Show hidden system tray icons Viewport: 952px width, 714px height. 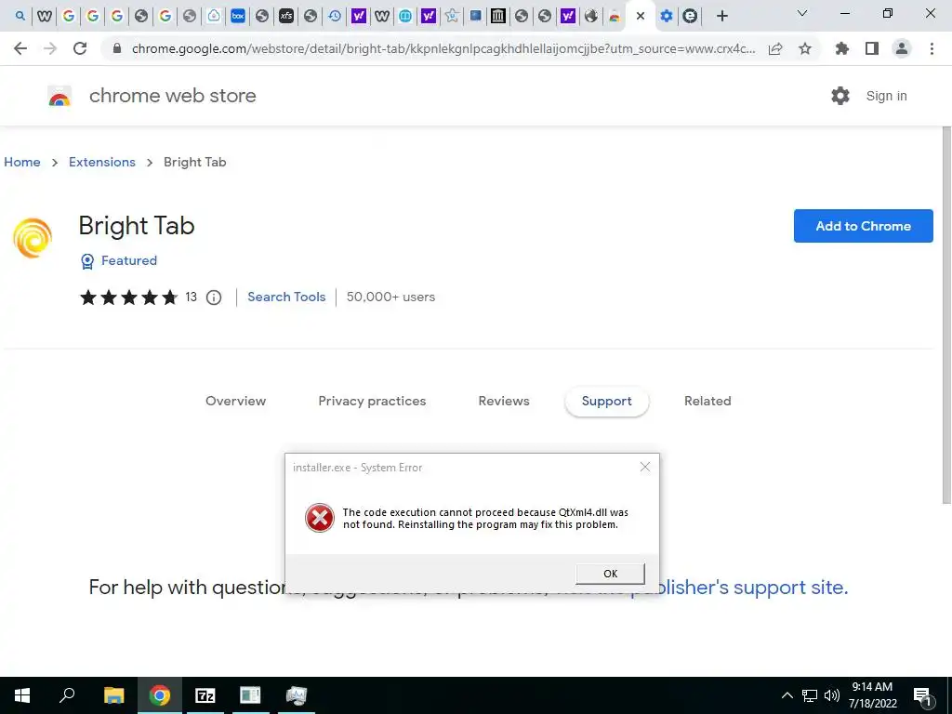[x=787, y=695]
